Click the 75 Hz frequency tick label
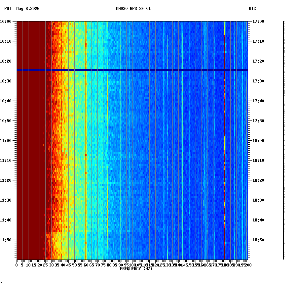 tap(103, 265)
